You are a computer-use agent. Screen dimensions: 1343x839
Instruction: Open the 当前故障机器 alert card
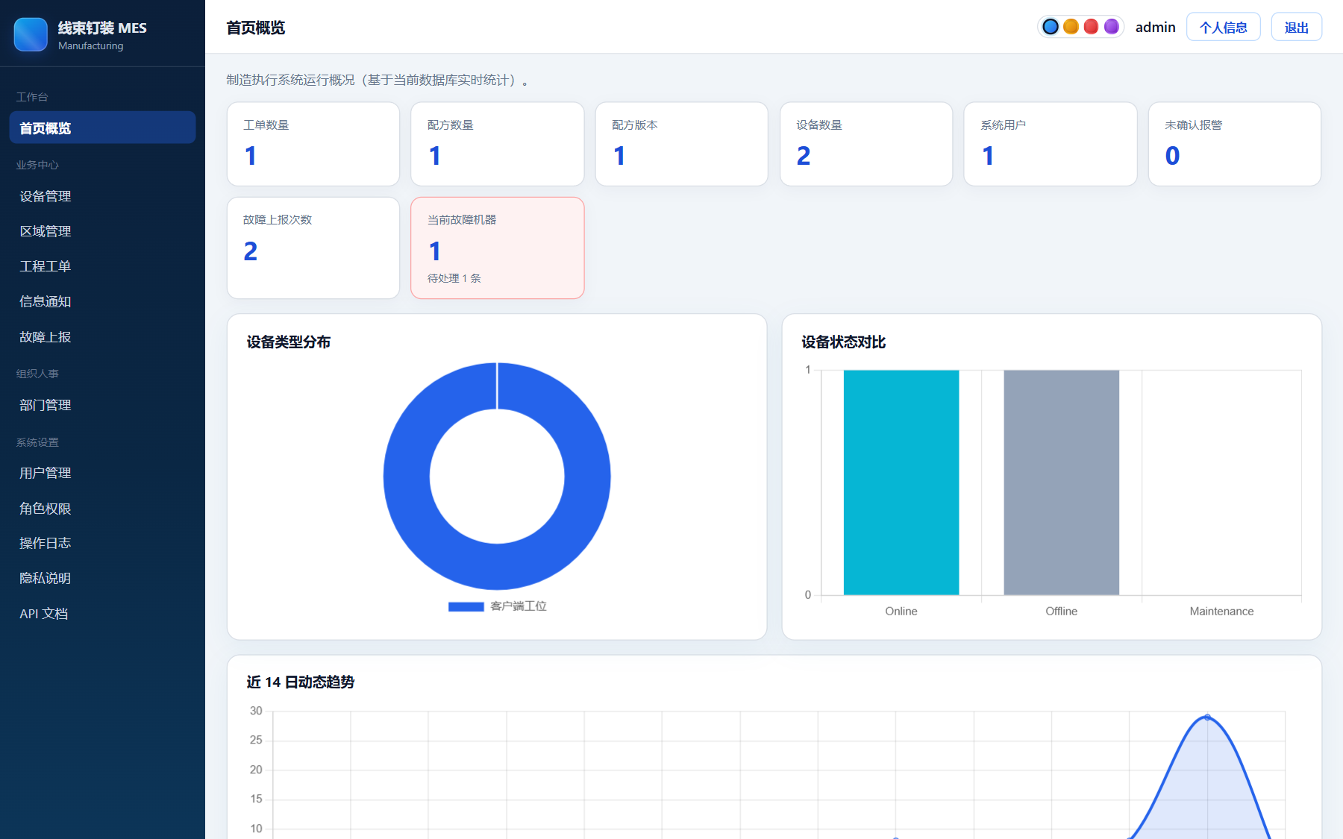click(498, 248)
